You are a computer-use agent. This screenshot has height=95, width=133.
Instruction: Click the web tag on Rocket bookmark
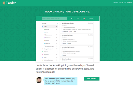click(x=75, y=31)
